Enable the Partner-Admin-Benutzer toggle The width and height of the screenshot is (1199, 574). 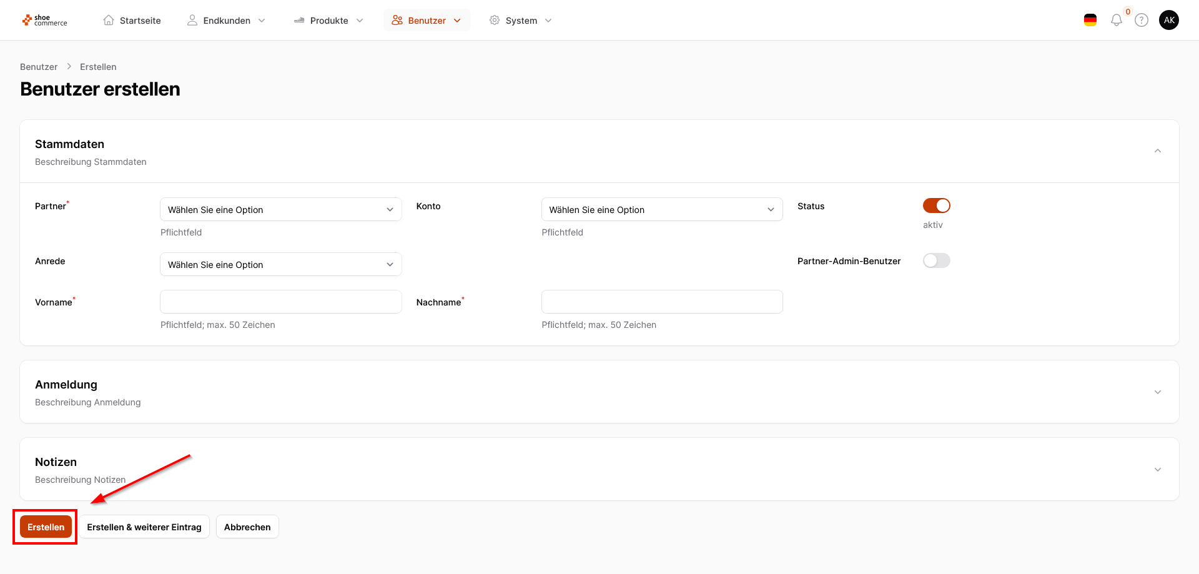(936, 260)
